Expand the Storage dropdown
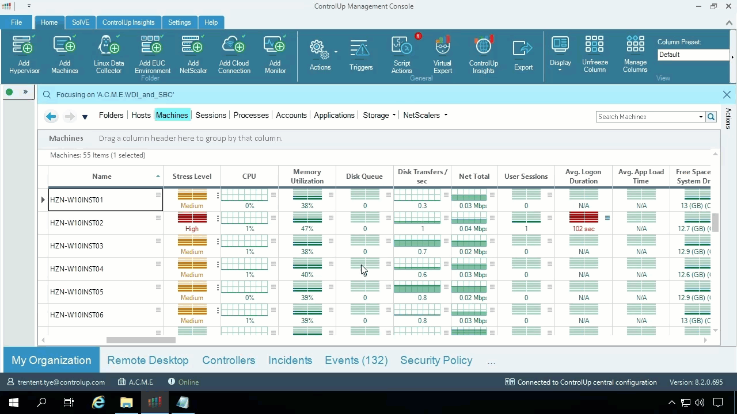737x414 pixels. coord(394,116)
